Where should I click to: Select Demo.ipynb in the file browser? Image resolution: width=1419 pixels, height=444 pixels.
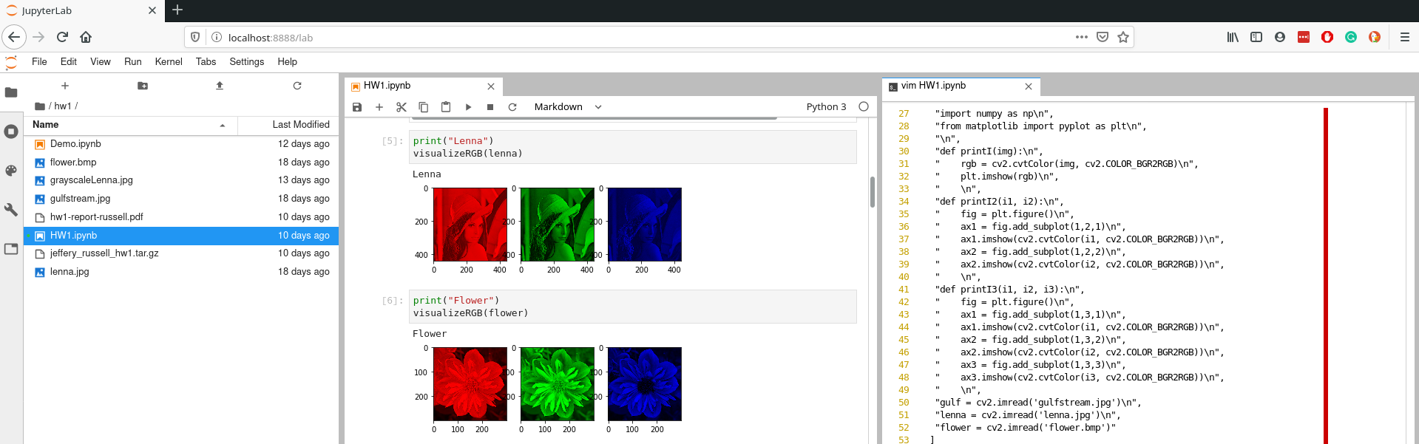tap(75, 144)
